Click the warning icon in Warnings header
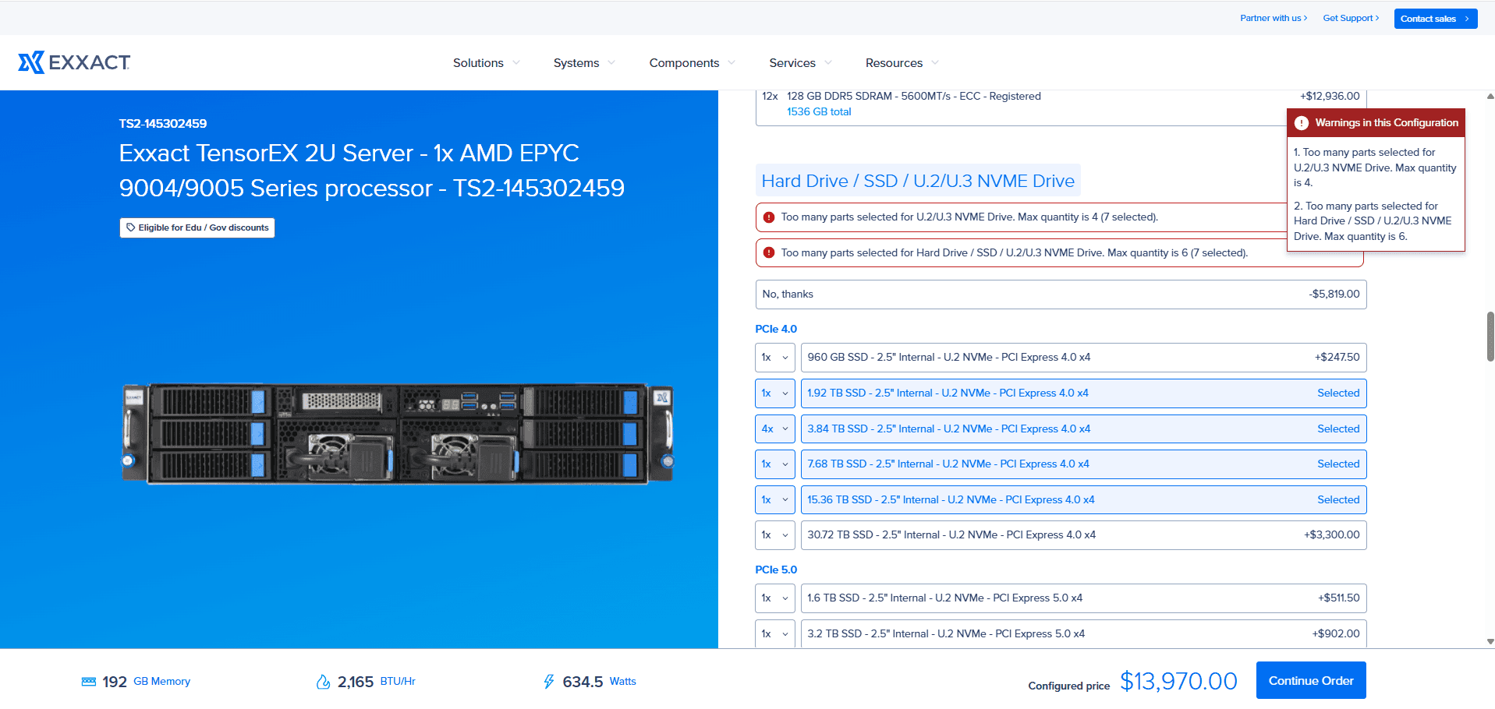Screen dimensions: 1495x709 click(x=1301, y=123)
